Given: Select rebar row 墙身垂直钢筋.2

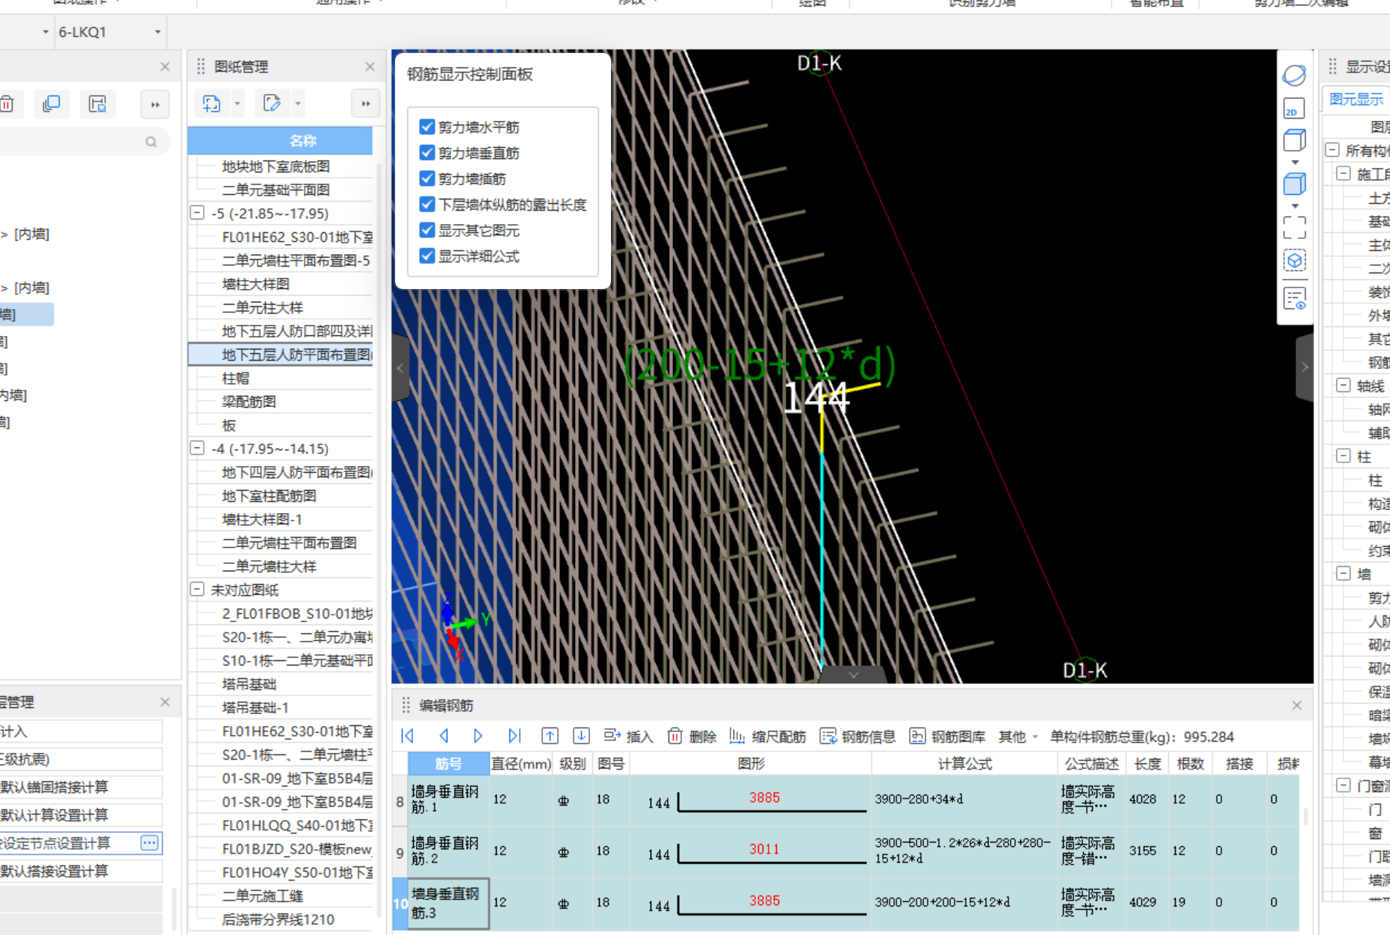Looking at the screenshot, I should click(x=447, y=851).
